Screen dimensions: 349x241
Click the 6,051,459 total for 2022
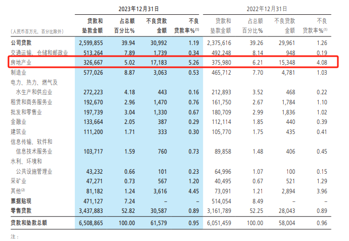pos(219,223)
